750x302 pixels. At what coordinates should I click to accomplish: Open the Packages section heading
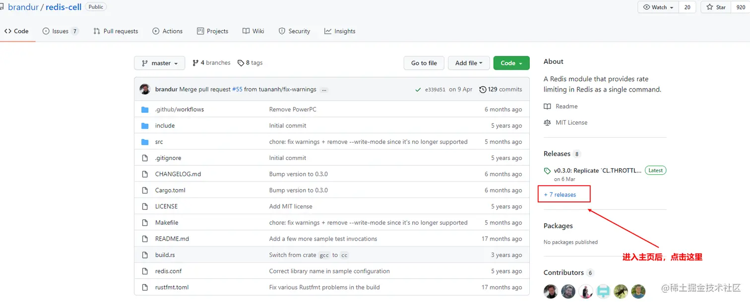(x=558, y=226)
